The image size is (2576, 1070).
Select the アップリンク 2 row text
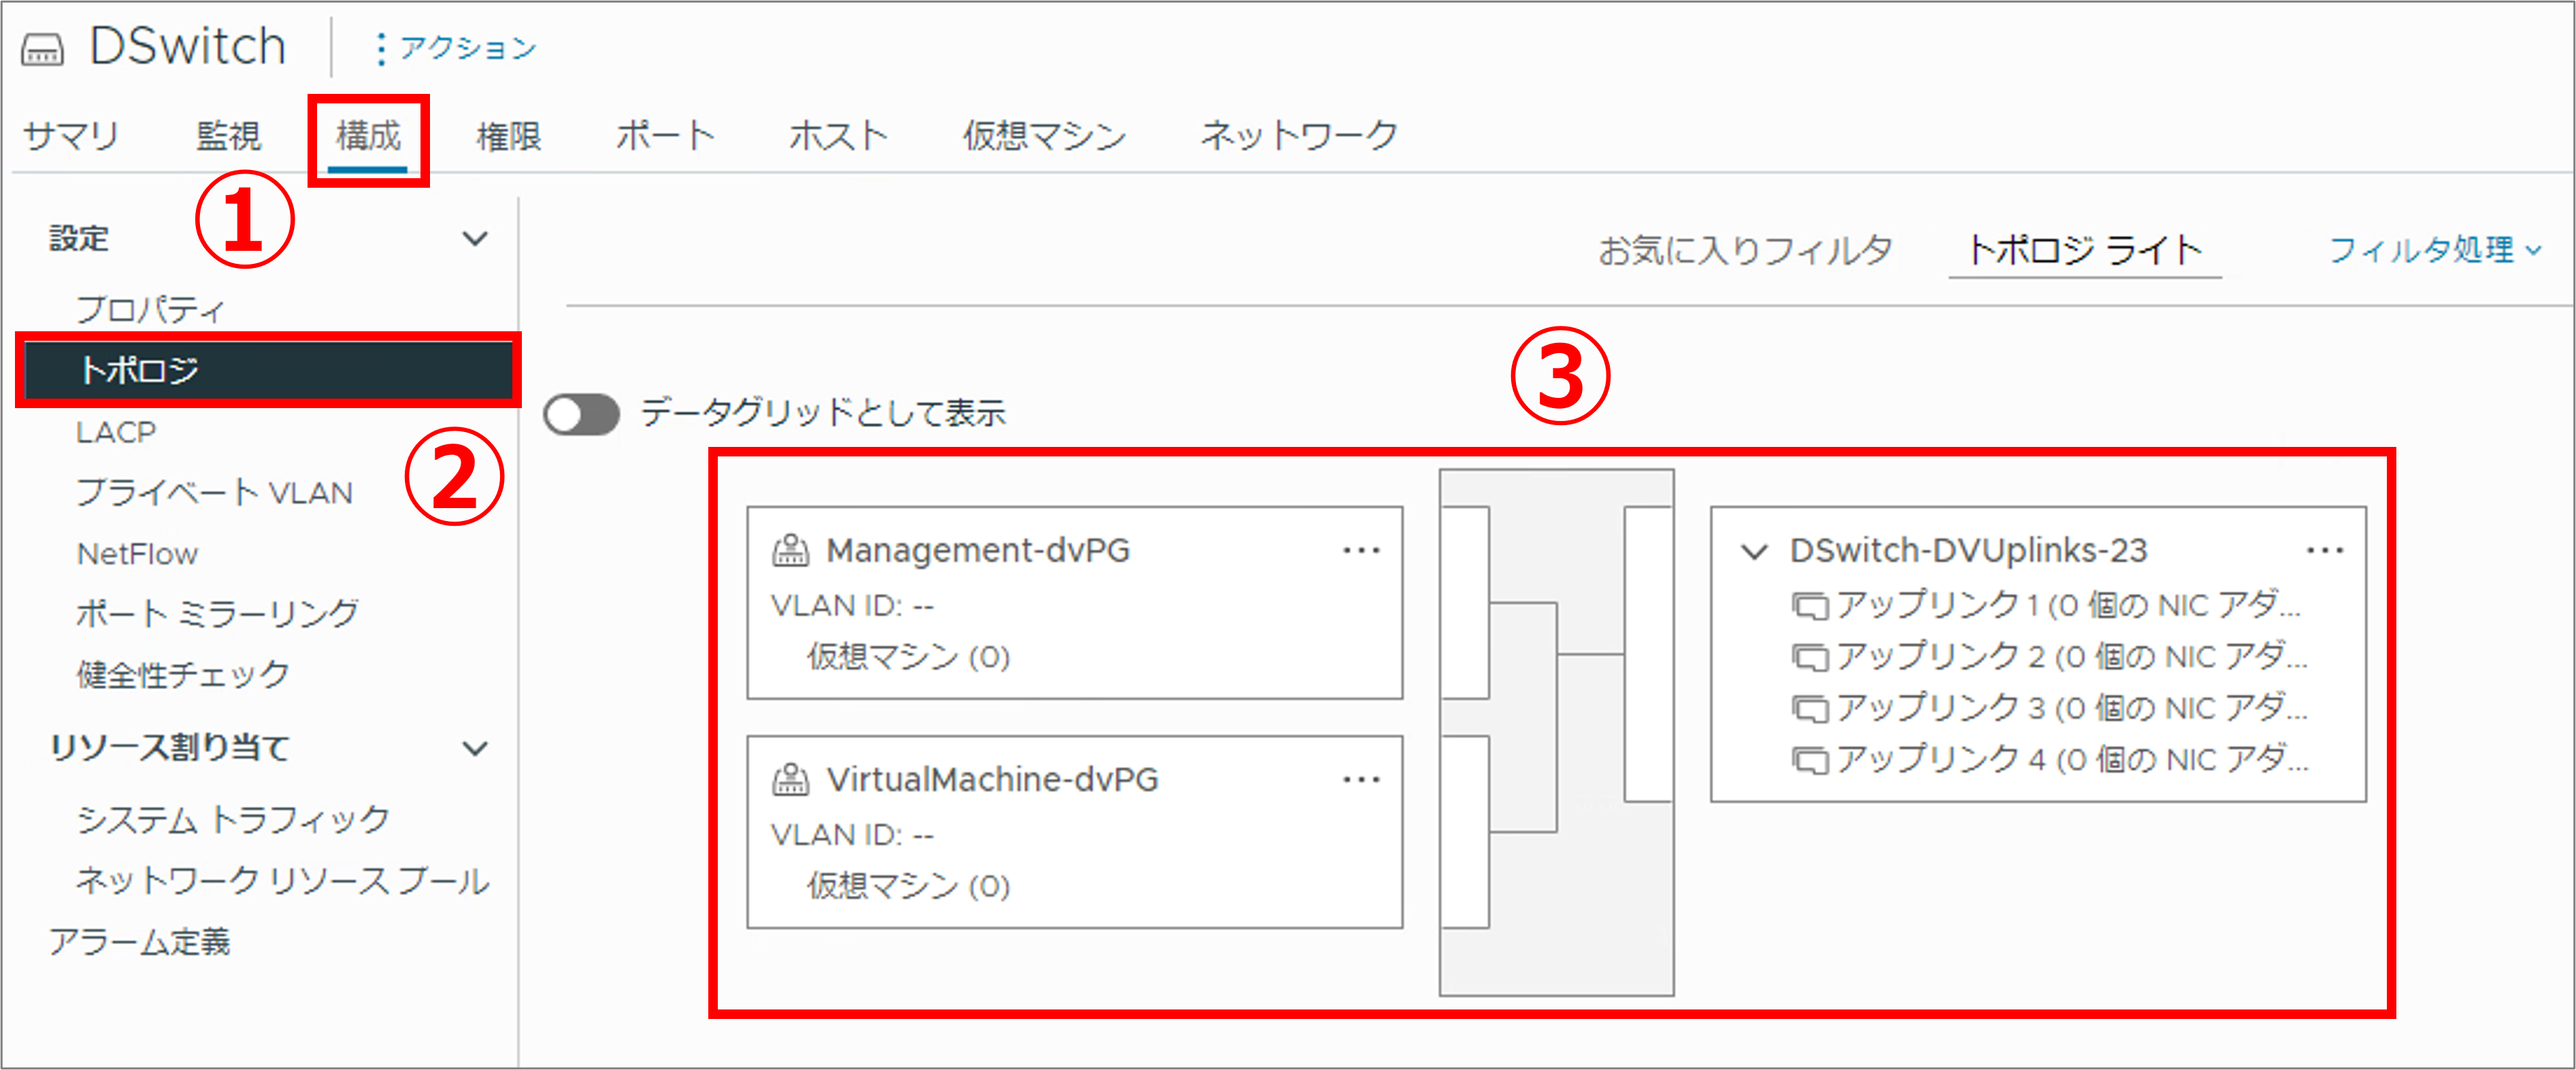(2072, 656)
